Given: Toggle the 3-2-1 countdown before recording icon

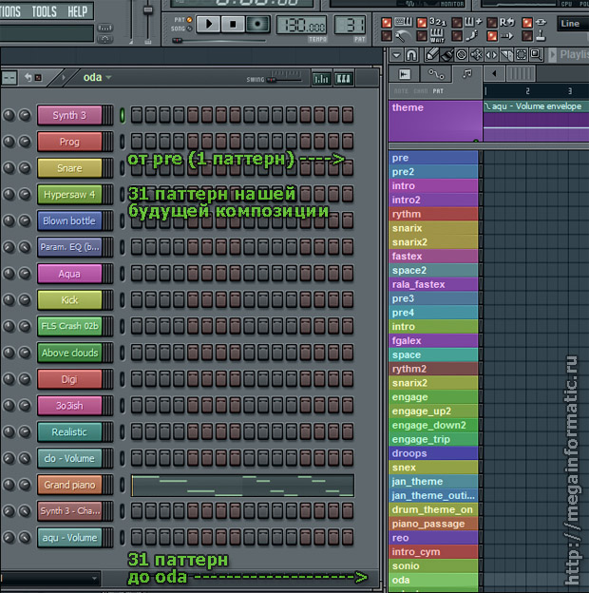Looking at the screenshot, I should click(437, 23).
